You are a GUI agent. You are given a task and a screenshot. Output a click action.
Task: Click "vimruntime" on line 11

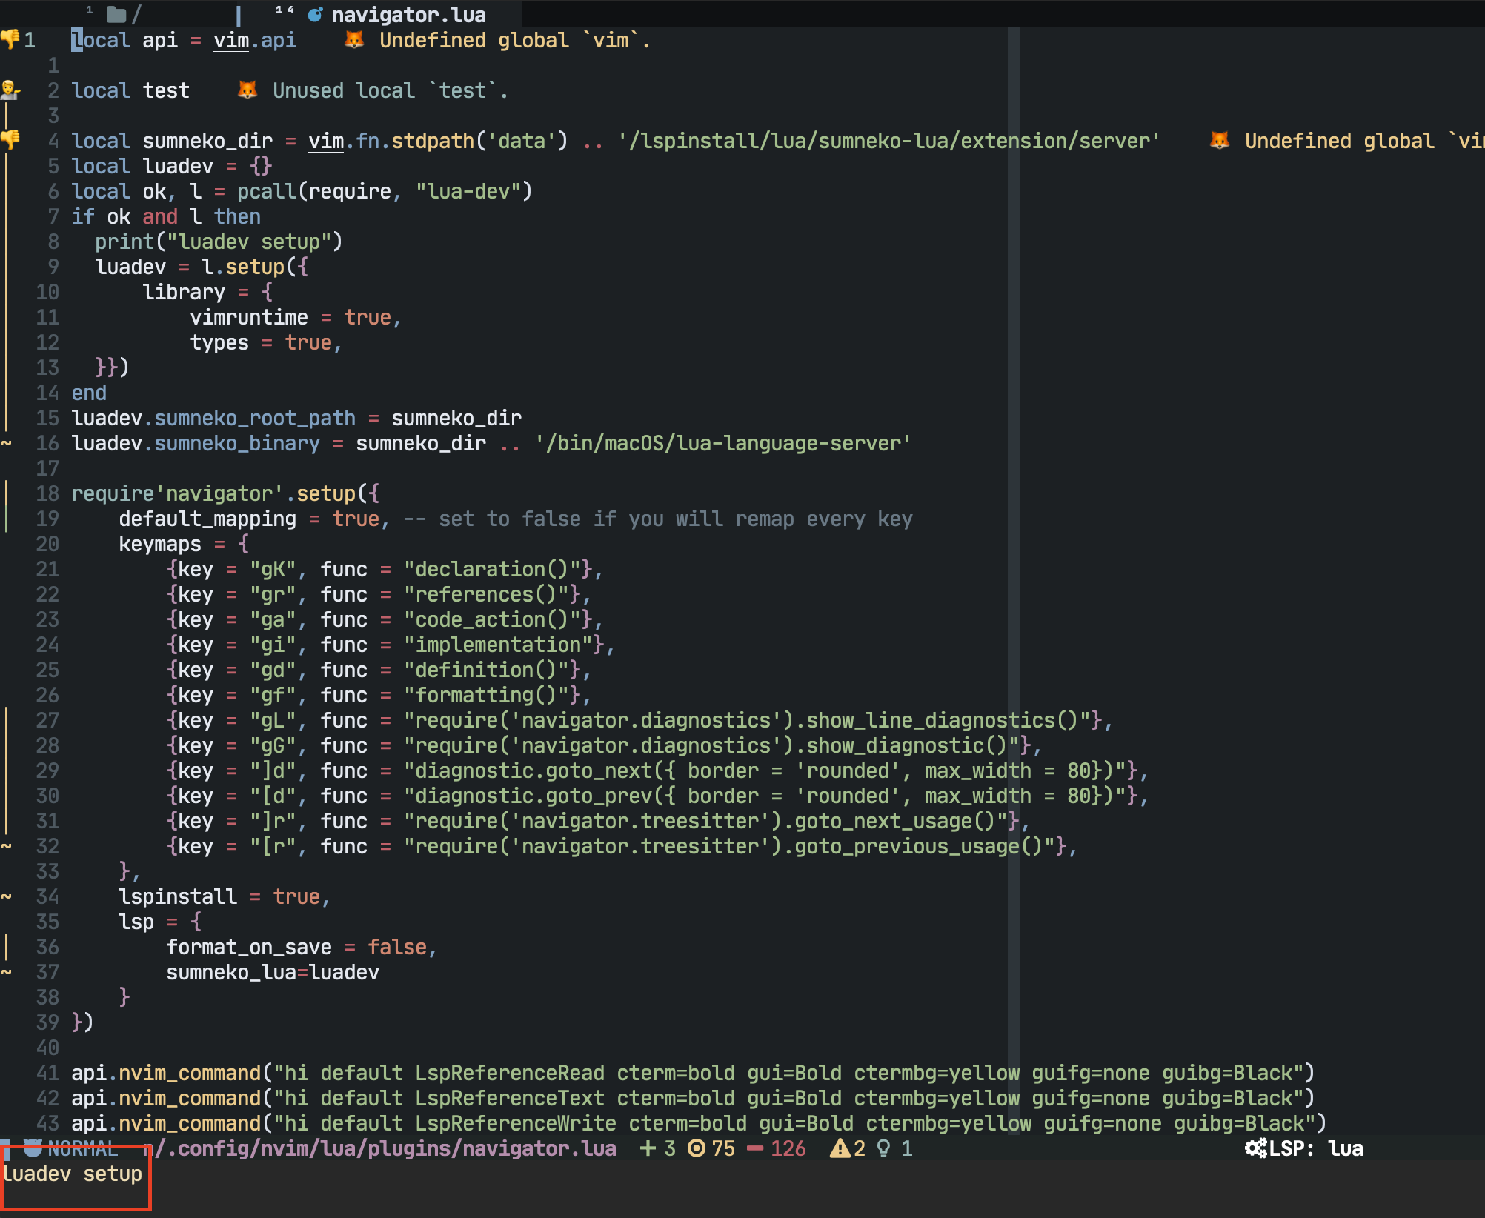pos(249,317)
